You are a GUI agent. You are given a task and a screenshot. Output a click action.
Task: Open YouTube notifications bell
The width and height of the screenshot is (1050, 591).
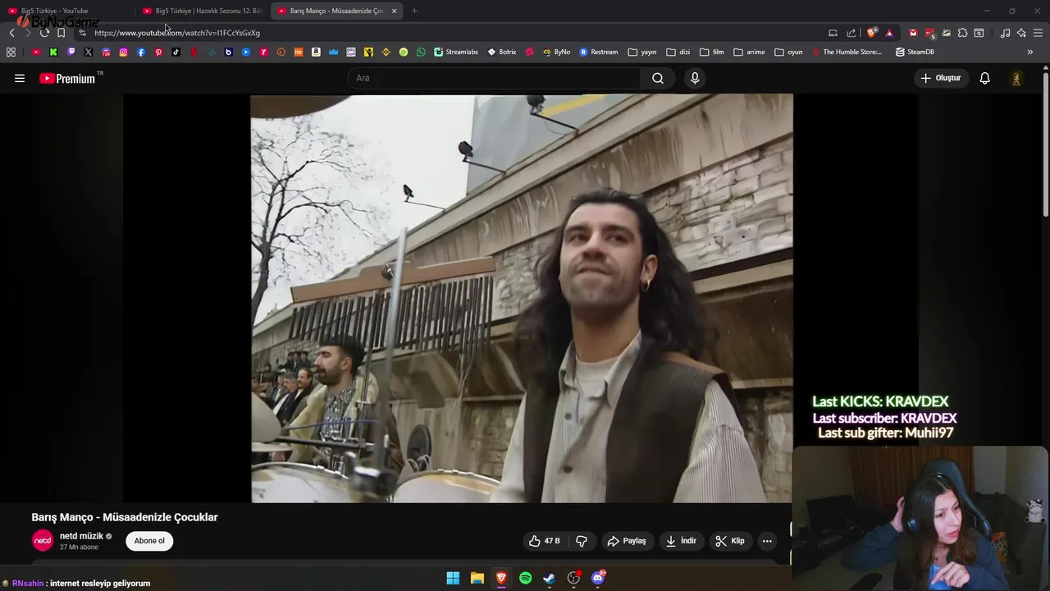point(984,78)
